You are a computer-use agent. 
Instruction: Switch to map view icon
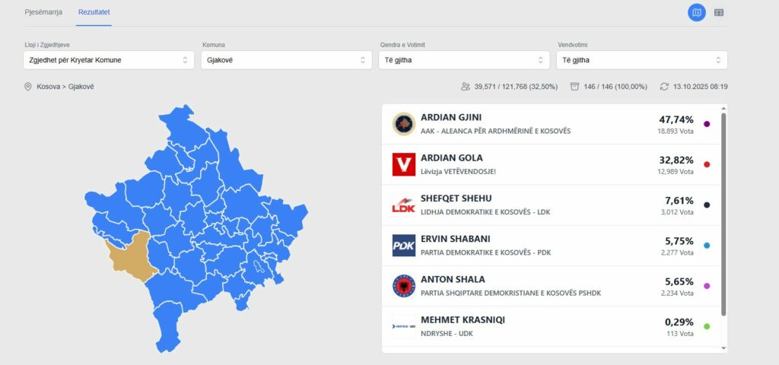point(696,12)
